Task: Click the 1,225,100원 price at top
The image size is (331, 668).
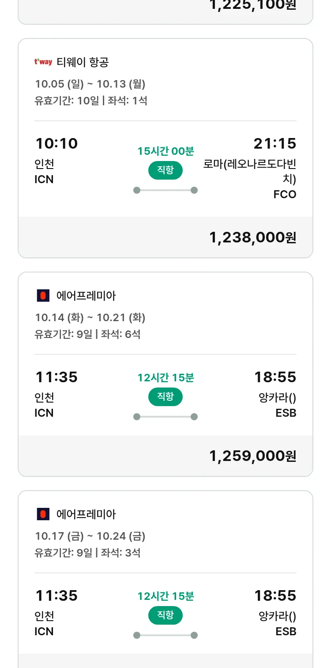Action: 252,5
